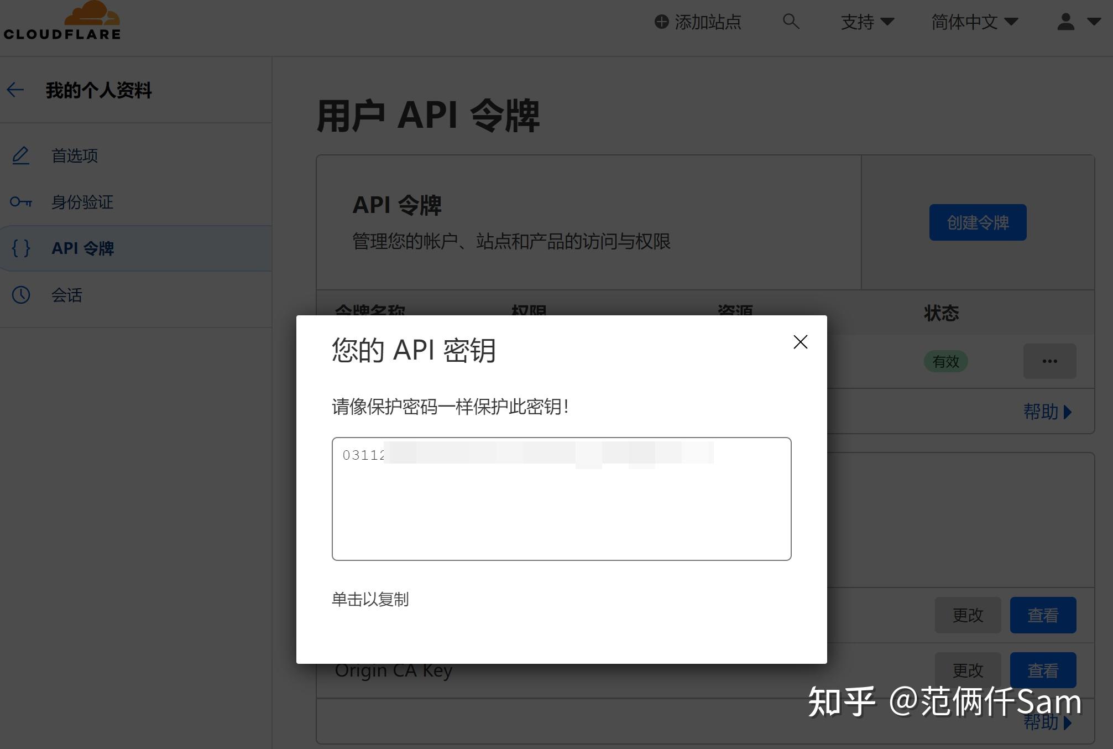Click the 添加站点 link text
This screenshot has width=1113, height=749.
point(708,22)
